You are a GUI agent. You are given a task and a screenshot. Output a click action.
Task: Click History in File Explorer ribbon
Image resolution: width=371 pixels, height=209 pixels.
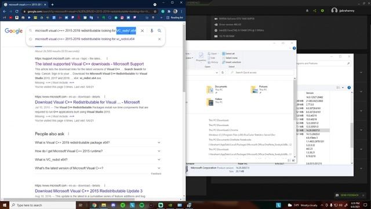coord(213,62)
